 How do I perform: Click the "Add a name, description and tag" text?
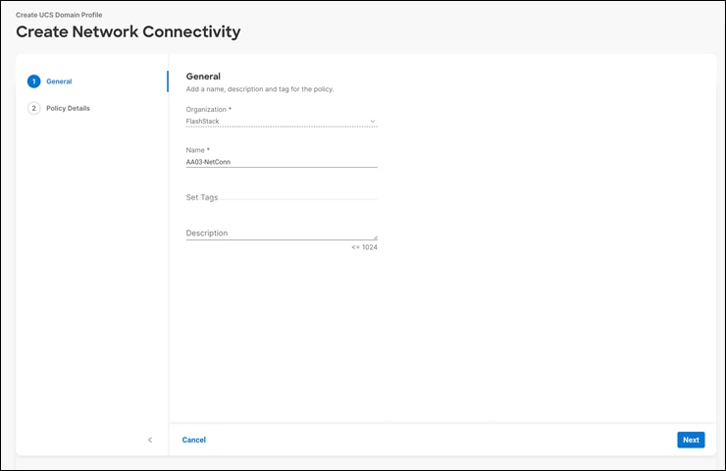click(x=260, y=89)
